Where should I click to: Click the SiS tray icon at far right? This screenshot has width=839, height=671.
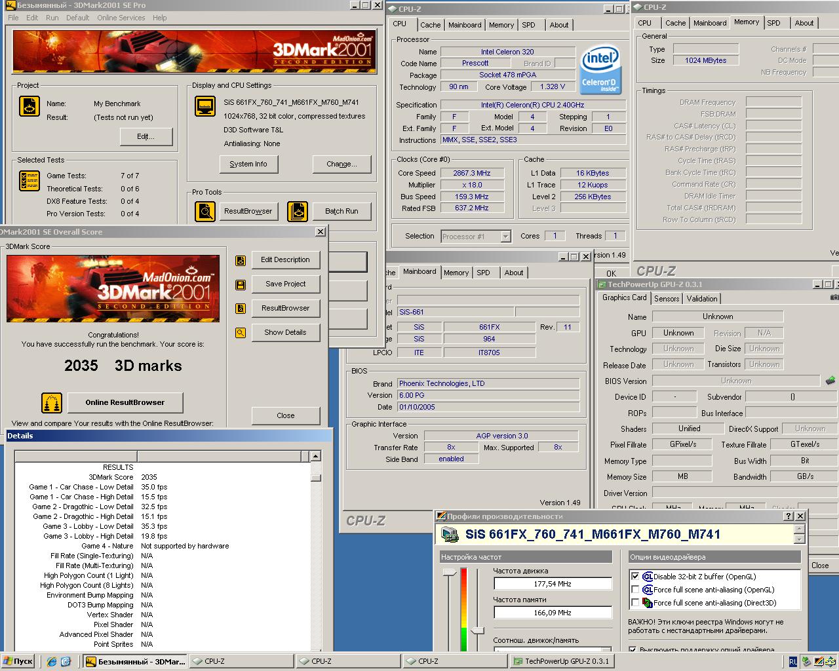coord(831,662)
